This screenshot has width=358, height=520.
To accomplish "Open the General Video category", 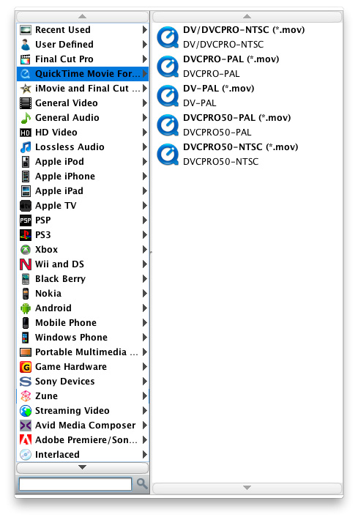I will pos(83,103).
